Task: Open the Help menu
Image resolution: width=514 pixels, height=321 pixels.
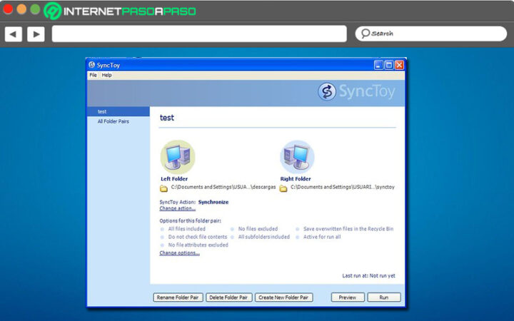Action: coord(106,75)
